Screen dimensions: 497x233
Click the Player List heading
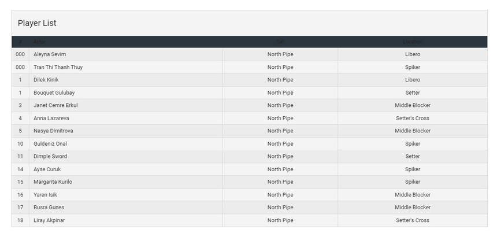tap(37, 23)
